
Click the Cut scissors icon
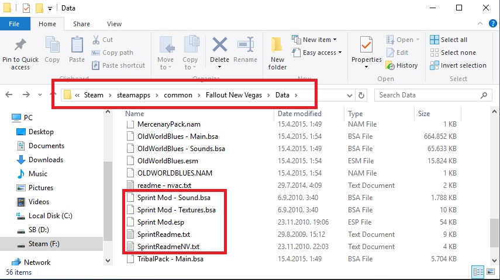coord(96,40)
